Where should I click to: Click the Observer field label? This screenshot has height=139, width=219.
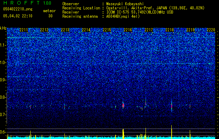coord(71,4)
